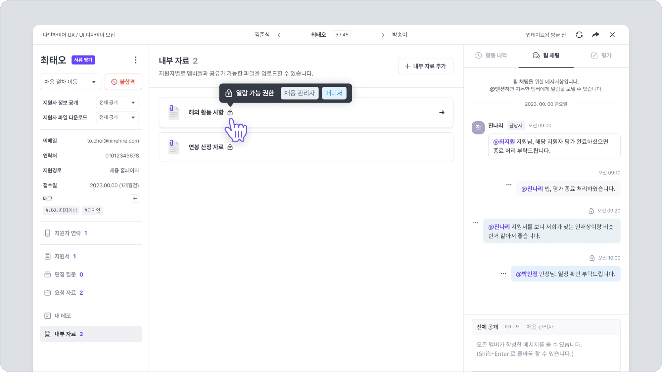Screen dimensions: 662x372
Task: Go to previous applicant 김준식 arrow
Action: pyautogui.click(x=279, y=35)
